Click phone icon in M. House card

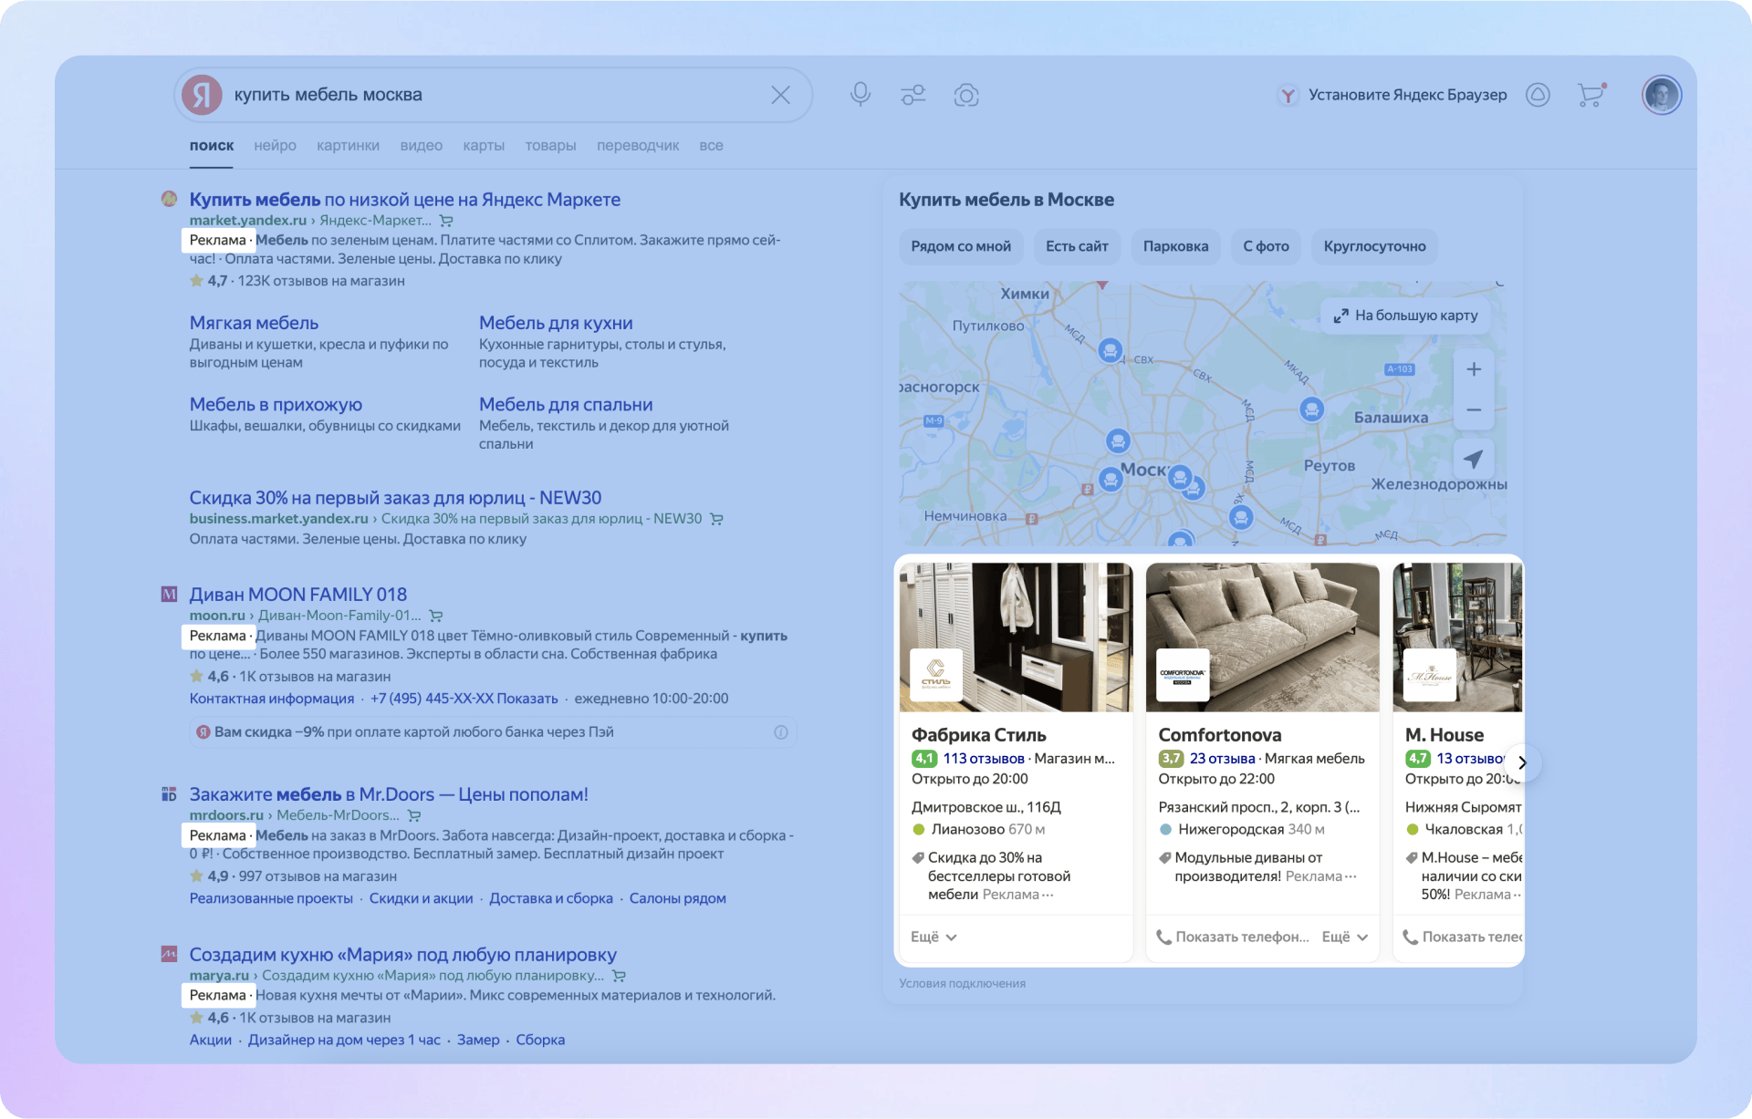coord(1410,937)
